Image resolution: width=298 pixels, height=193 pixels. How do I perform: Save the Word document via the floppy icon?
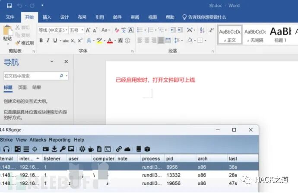(10, 6)
